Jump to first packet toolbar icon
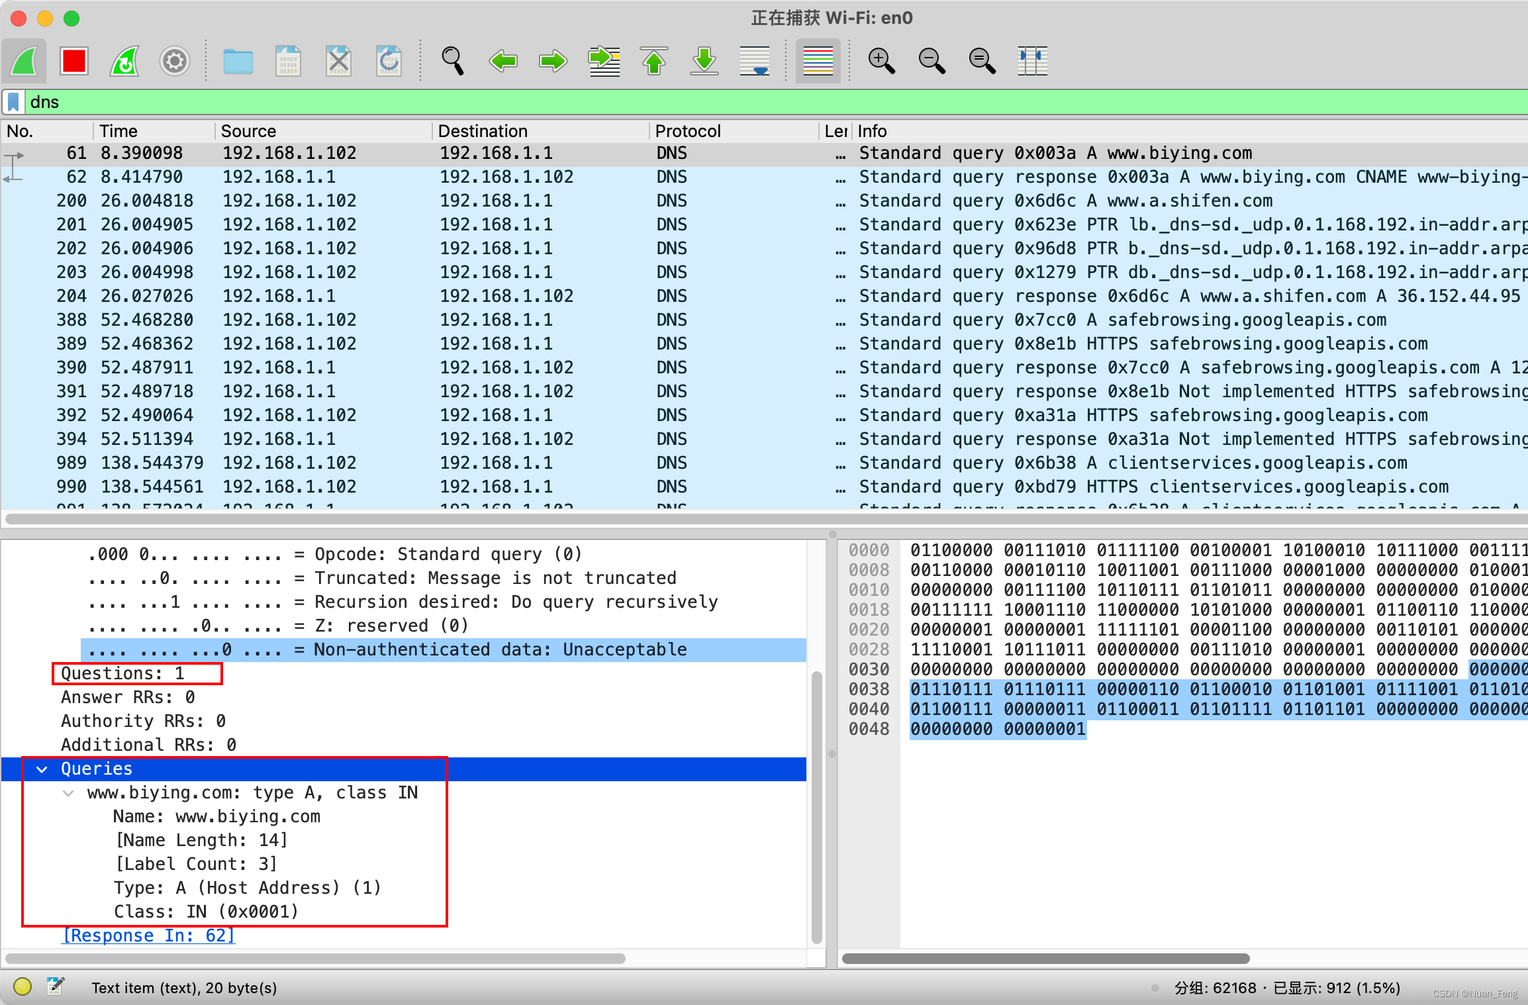This screenshot has height=1005, width=1528. coord(654,62)
